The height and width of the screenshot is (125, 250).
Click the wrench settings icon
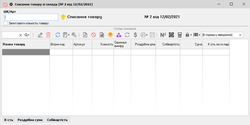click(x=74, y=35)
